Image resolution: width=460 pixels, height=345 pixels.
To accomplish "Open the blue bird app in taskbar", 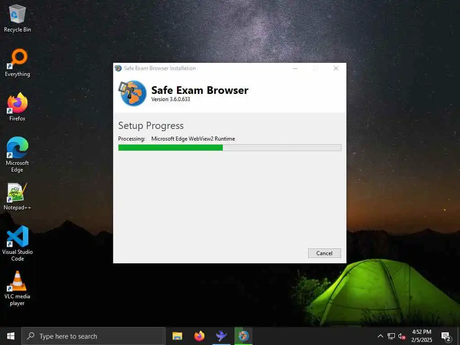I will (221, 336).
